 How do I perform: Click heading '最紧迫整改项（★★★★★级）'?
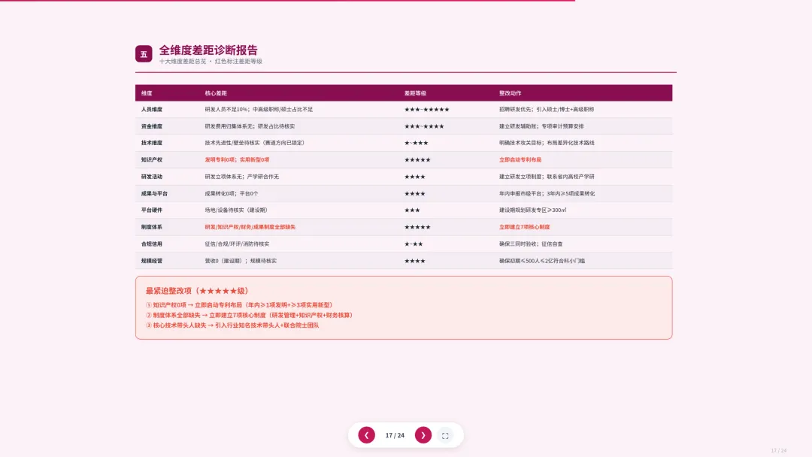coord(197,291)
